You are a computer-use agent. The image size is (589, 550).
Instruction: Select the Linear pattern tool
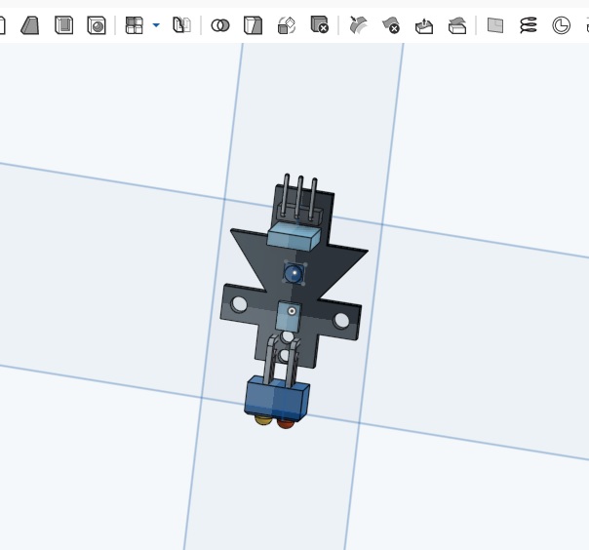click(x=135, y=25)
